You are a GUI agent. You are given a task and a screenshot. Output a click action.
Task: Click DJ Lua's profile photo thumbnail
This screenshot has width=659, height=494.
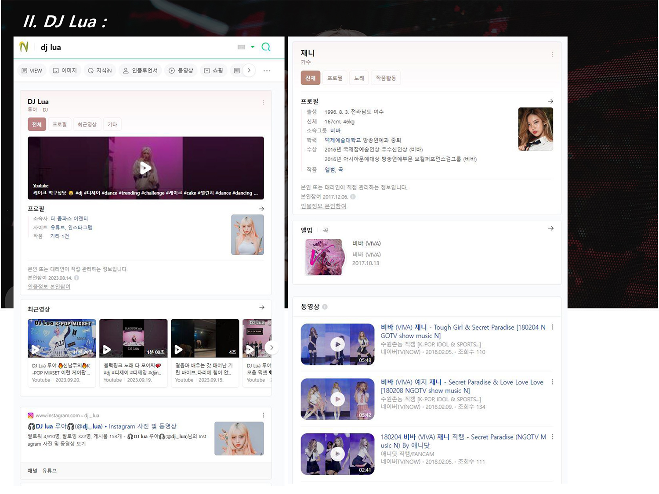248,234
